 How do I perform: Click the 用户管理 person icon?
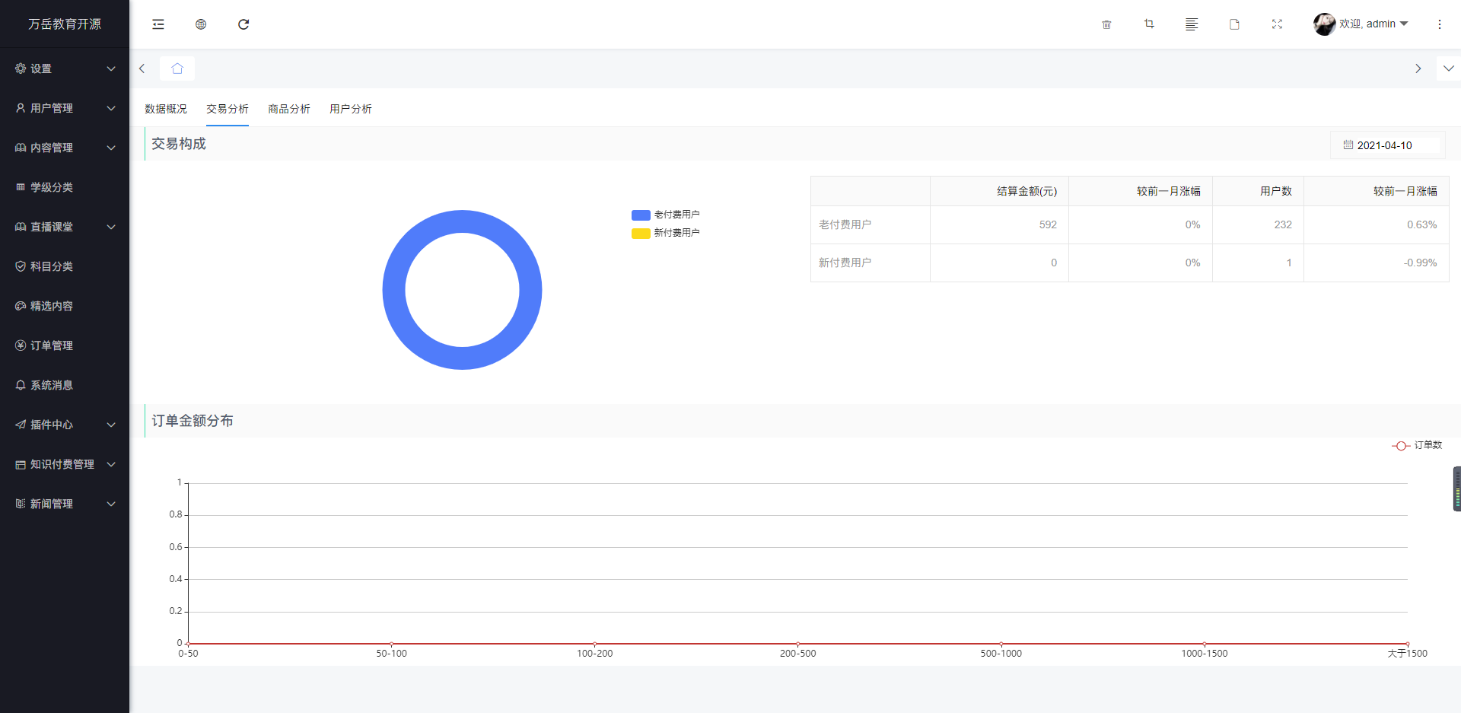(x=21, y=108)
